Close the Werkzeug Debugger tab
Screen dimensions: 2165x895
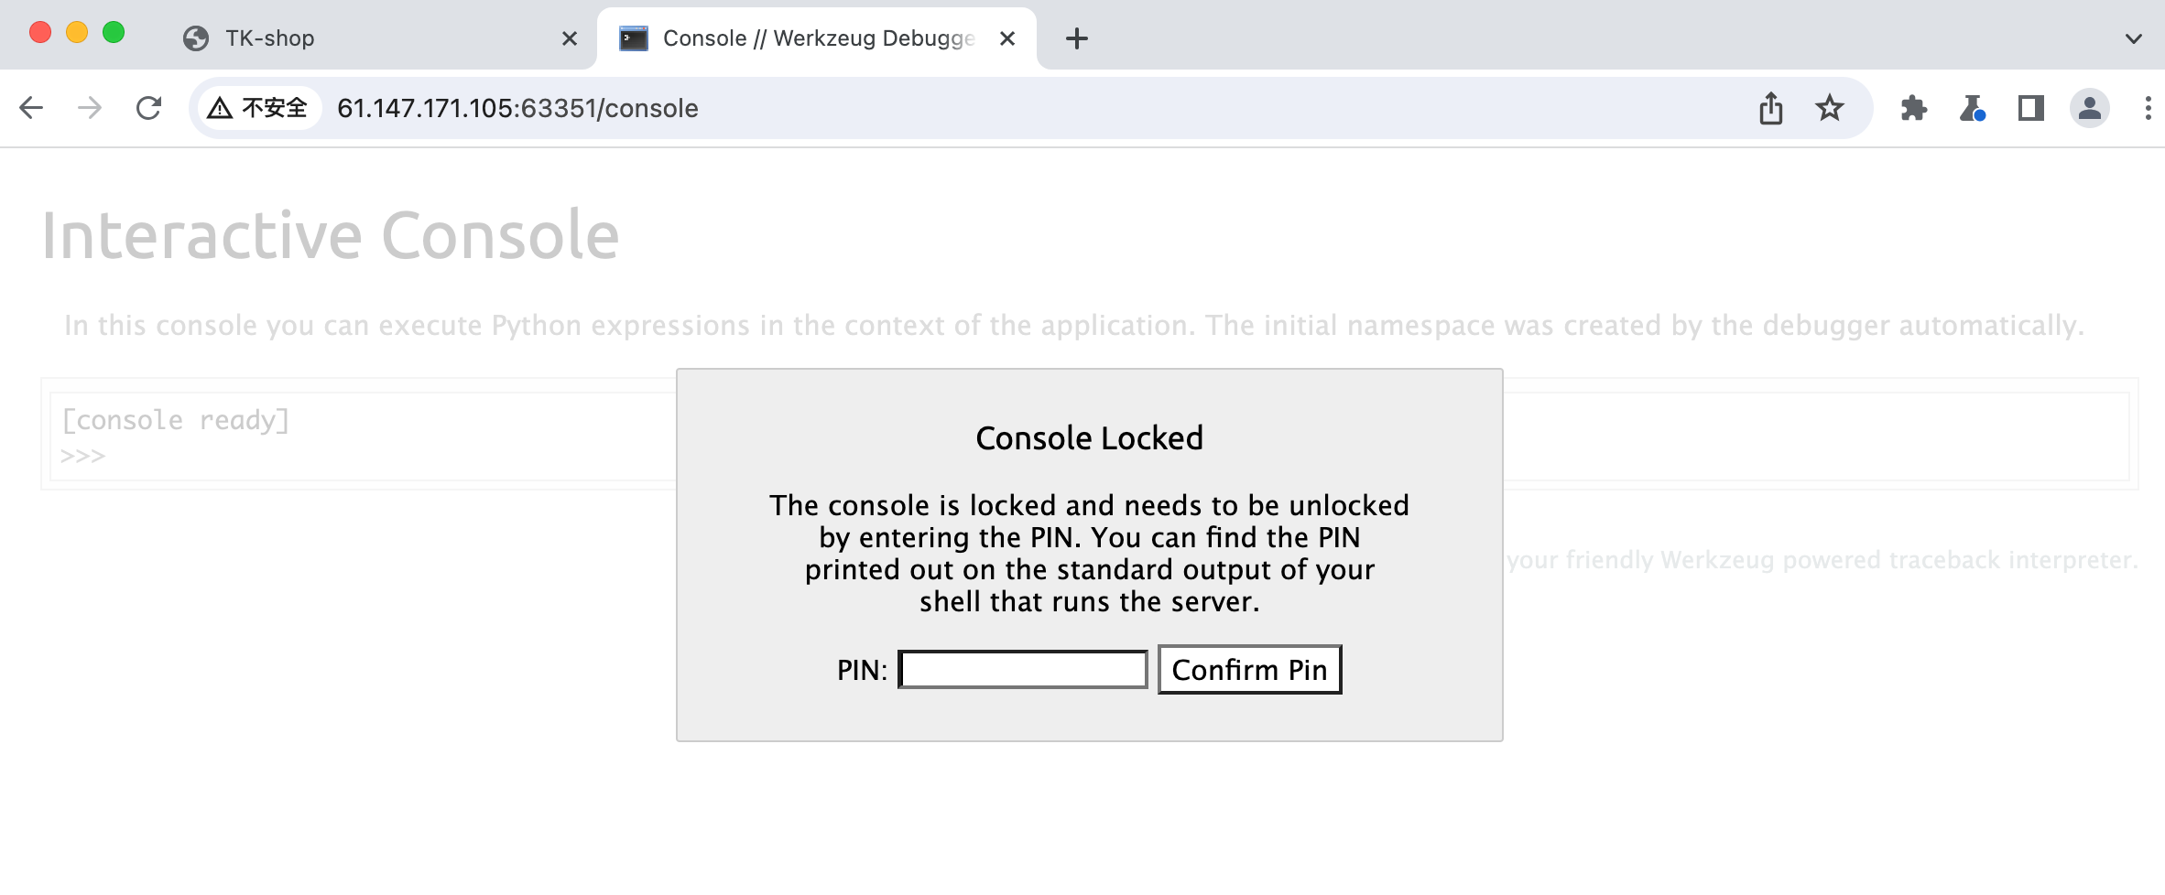click(1007, 38)
